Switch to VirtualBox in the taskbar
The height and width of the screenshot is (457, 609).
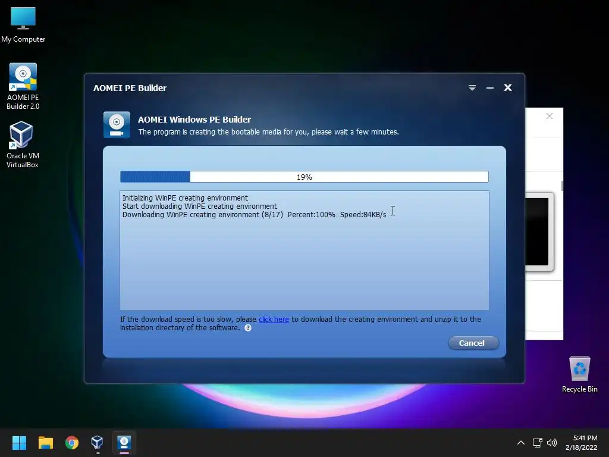pyautogui.click(x=97, y=443)
